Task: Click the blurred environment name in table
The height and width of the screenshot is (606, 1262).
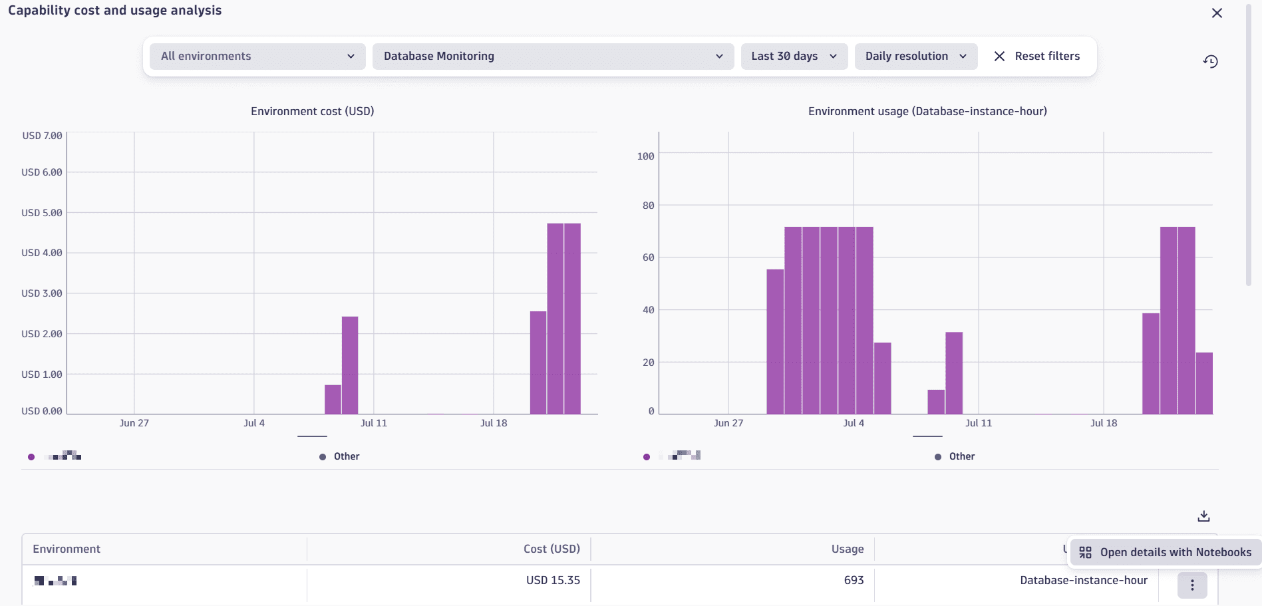Action: tap(55, 581)
